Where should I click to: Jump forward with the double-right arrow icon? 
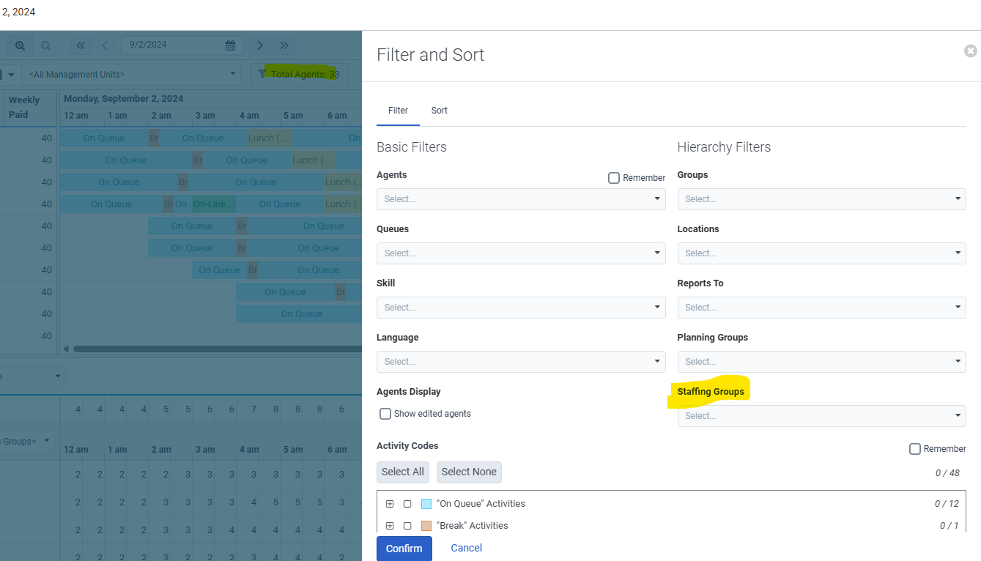[x=284, y=45]
